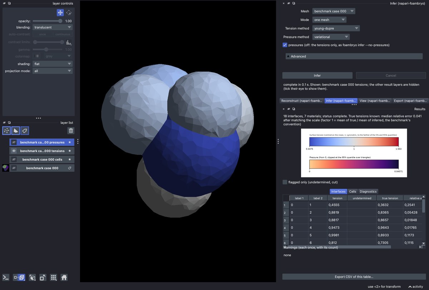Open the Diagnostics results tab
The image size is (429, 290).
[368, 191]
